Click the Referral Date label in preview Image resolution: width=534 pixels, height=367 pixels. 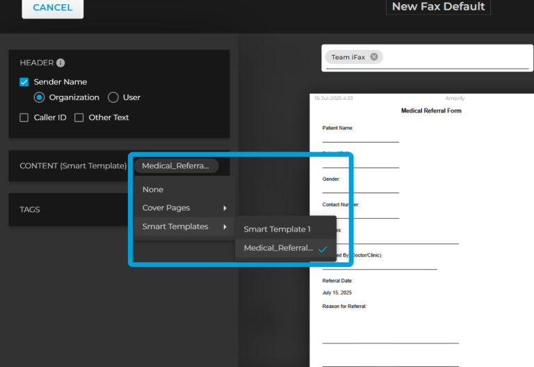pyautogui.click(x=337, y=281)
